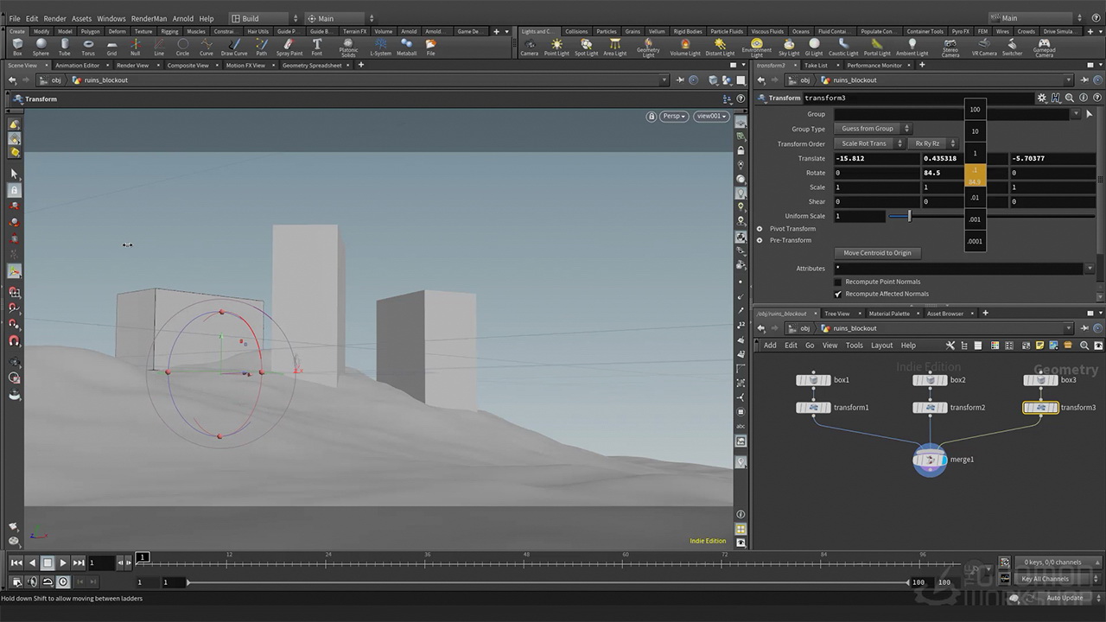Open Add menu in network editor
The image size is (1106, 622).
(769, 346)
